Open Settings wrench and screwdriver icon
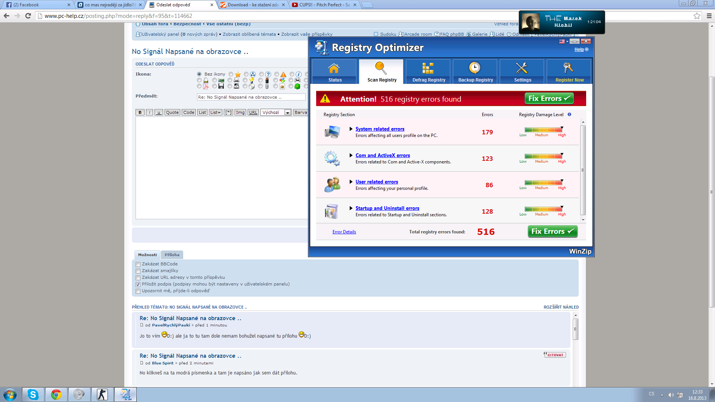Screen dimensions: 715x402 (522, 68)
